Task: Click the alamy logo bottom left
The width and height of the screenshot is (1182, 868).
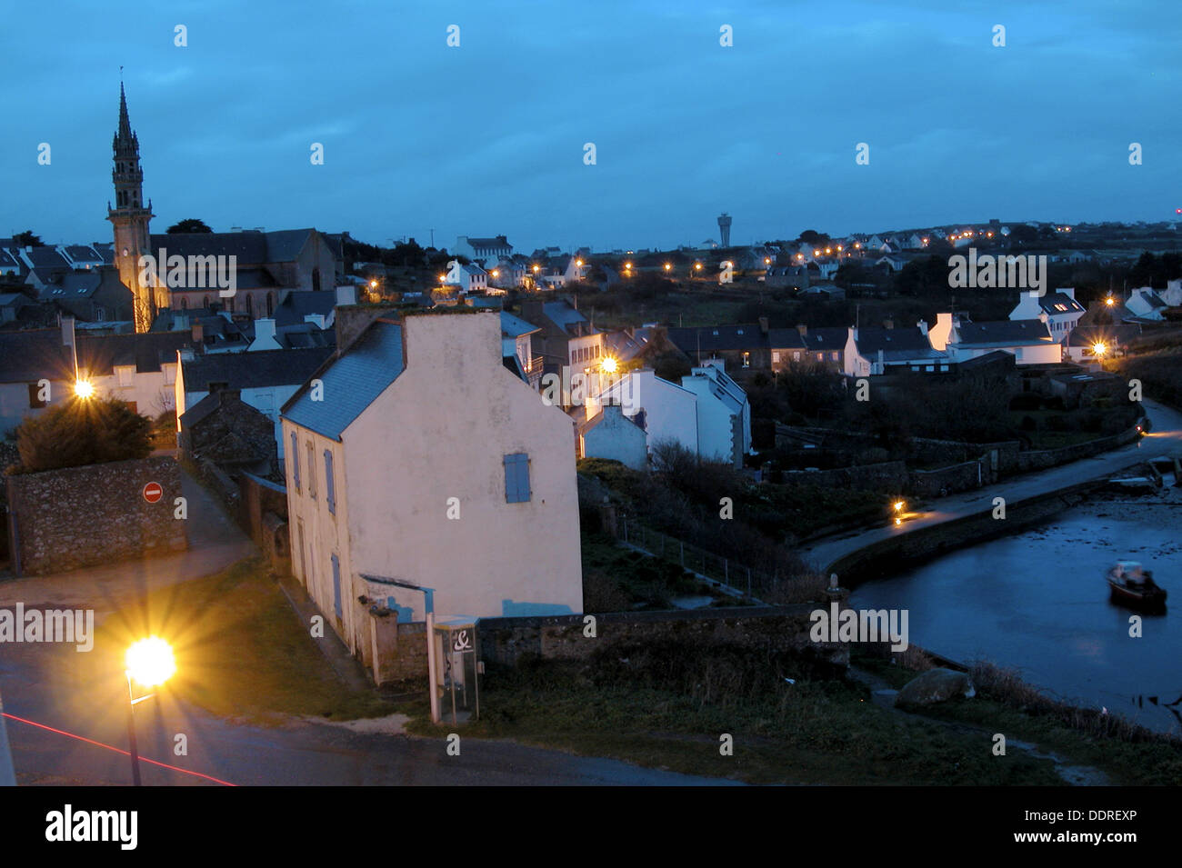Action: [x=92, y=827]
